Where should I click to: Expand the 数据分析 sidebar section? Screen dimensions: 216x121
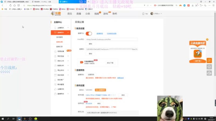pos(68,66)
